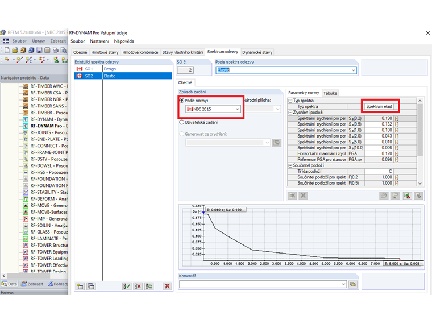Select RF-GLASS module in navigator tree
432x324 pixels.
pos(45,232)
